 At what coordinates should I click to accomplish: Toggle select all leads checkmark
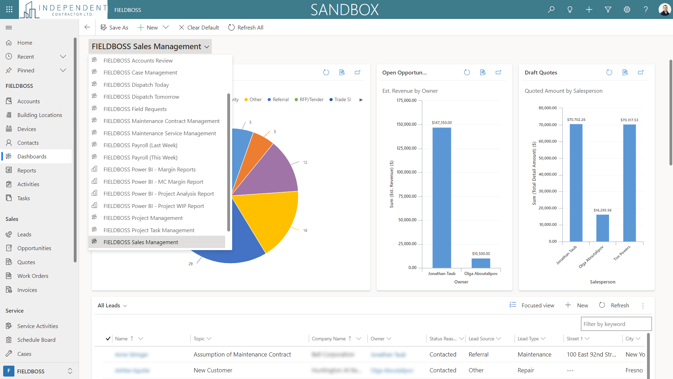click(108, 339)
